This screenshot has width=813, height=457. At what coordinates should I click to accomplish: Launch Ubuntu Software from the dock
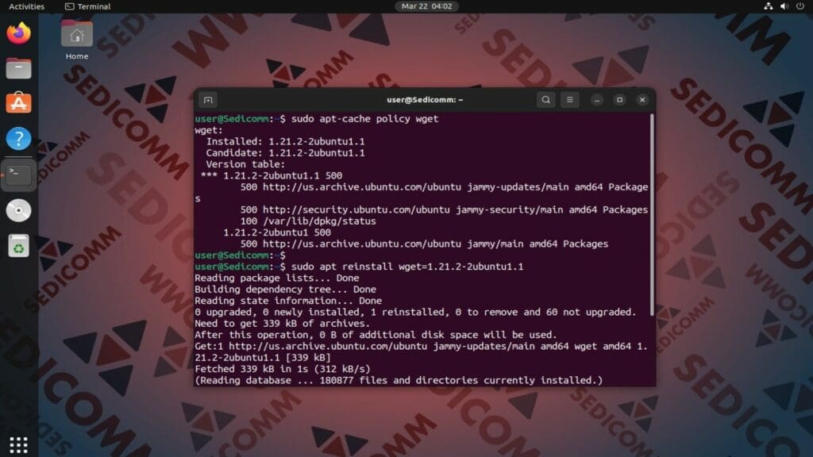click(x=19, y=103)
